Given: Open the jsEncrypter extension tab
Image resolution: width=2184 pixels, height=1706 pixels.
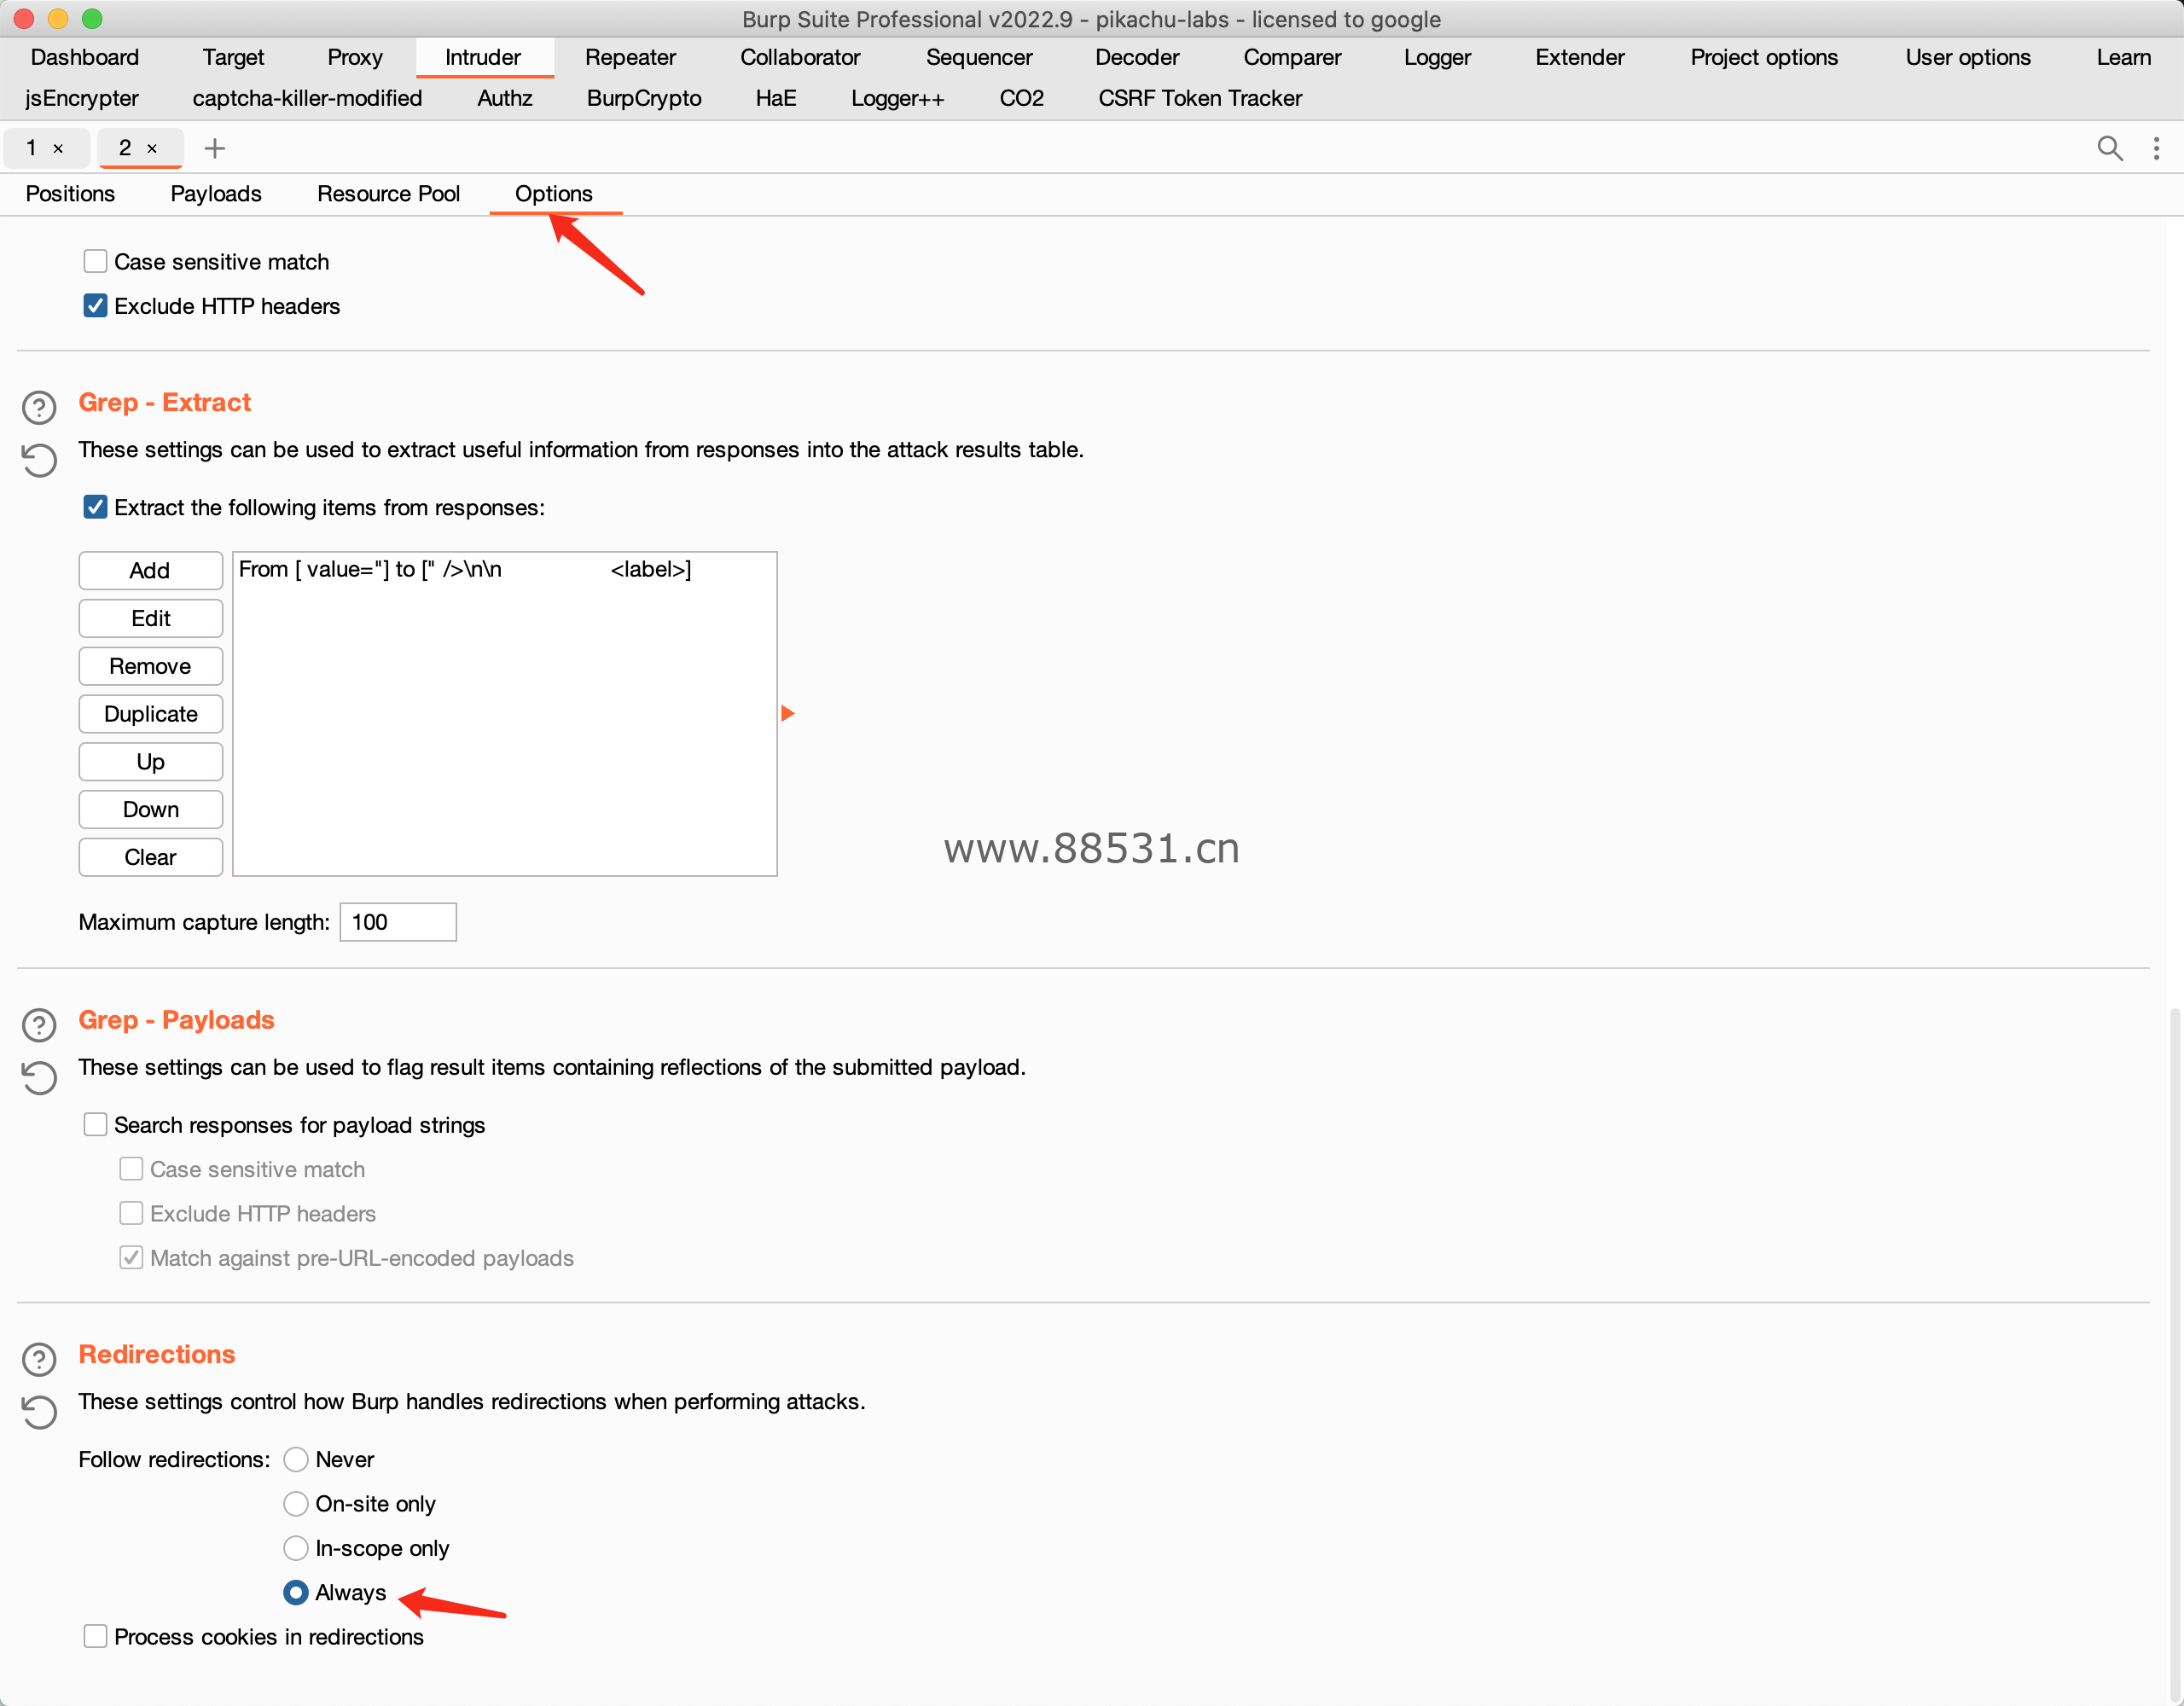Looking at the screenshot, I should click(82, 98).
